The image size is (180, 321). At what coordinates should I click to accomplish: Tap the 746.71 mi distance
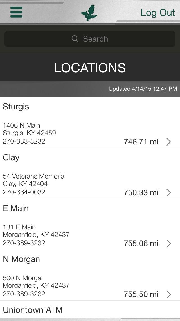[141, 142]
